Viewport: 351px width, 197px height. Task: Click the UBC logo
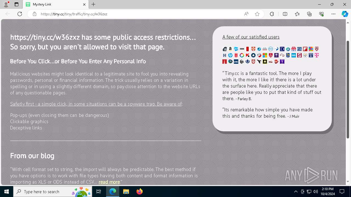236,62
